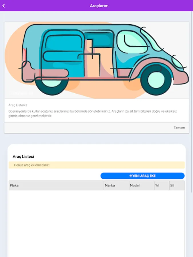Viewport: 193px width, 257px height.
Task: Click the plus icon in Yeni Araç Ekle
Action: coord(131,176)
